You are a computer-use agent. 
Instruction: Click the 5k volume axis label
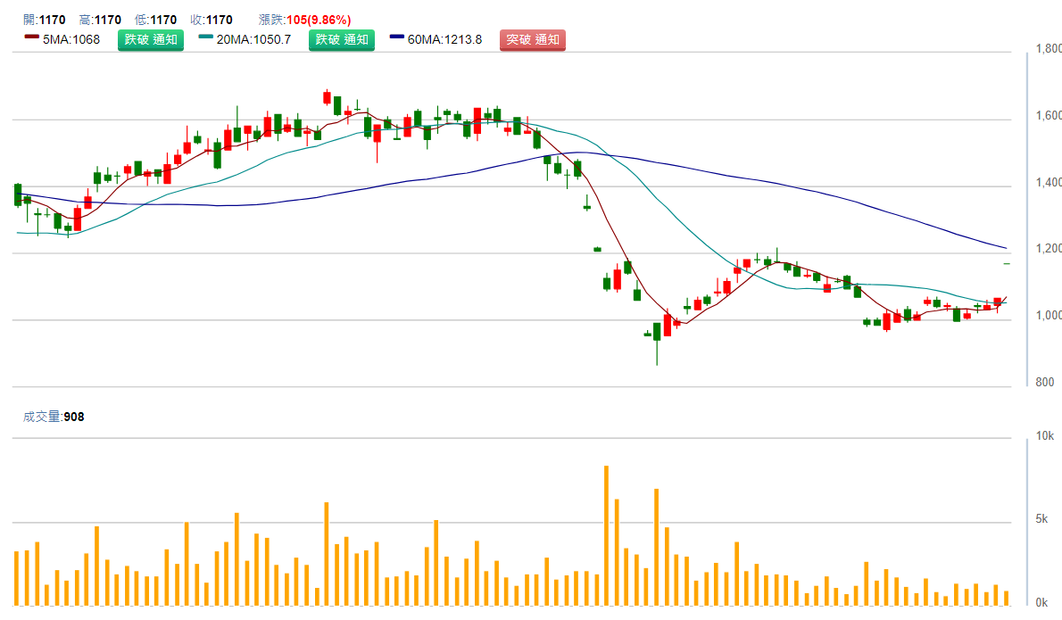click(x=1041, y=519)
